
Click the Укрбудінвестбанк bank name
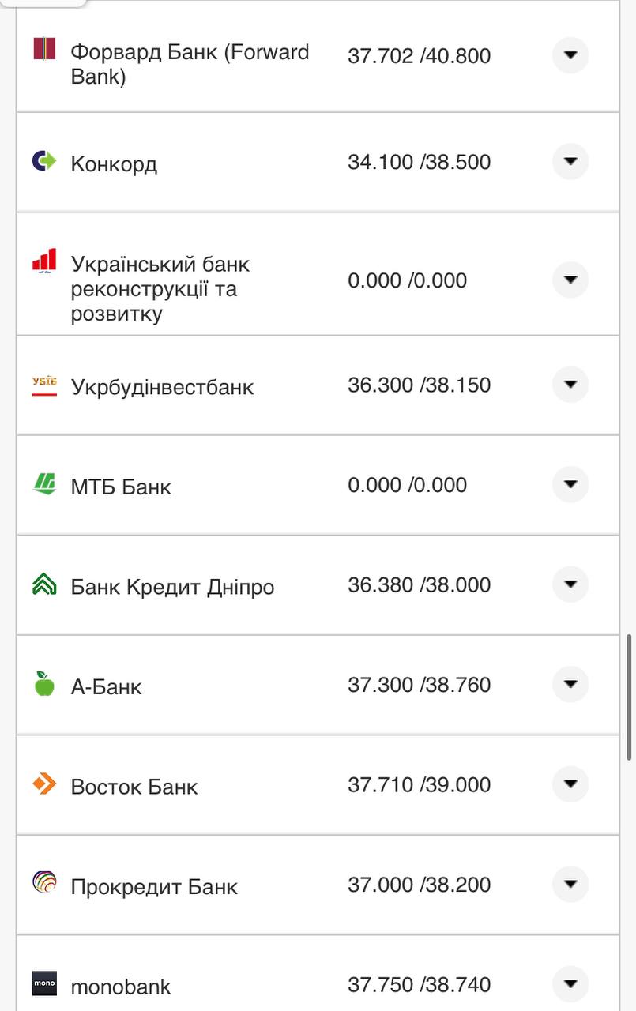[x=162, y=387]
